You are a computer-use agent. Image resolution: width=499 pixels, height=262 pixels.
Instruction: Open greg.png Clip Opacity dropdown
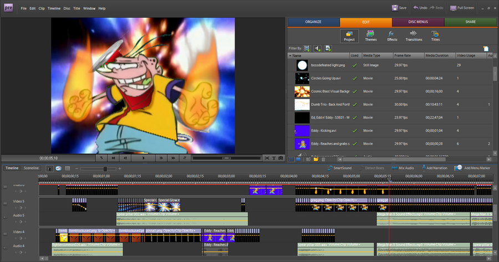[x=356, y=201]
